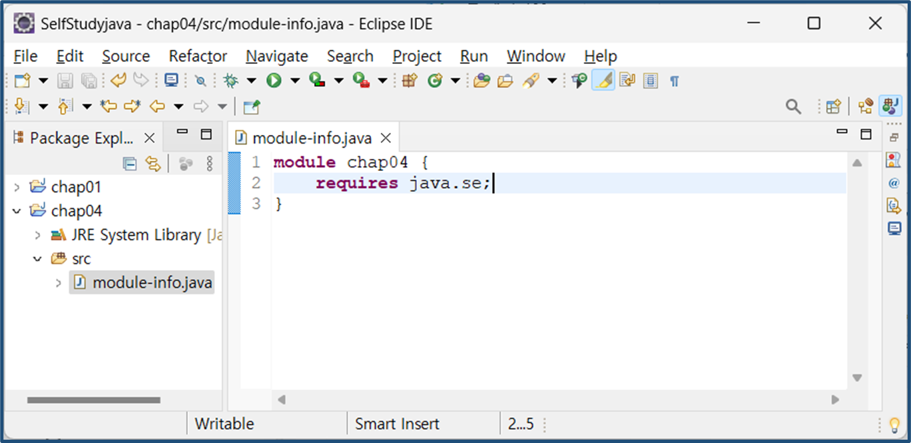
Task: Open the Coverage dropdown arrow
Action: pyautogui.click(x=338, y=81)
